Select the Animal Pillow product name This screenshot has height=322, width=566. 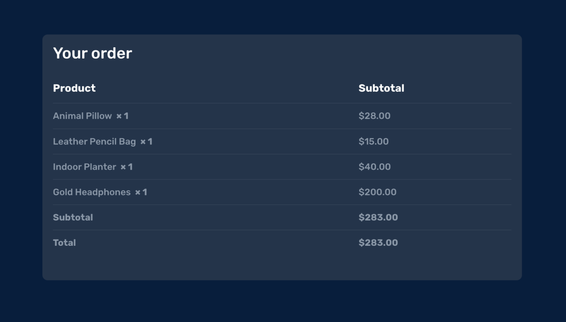pos(82,116)
